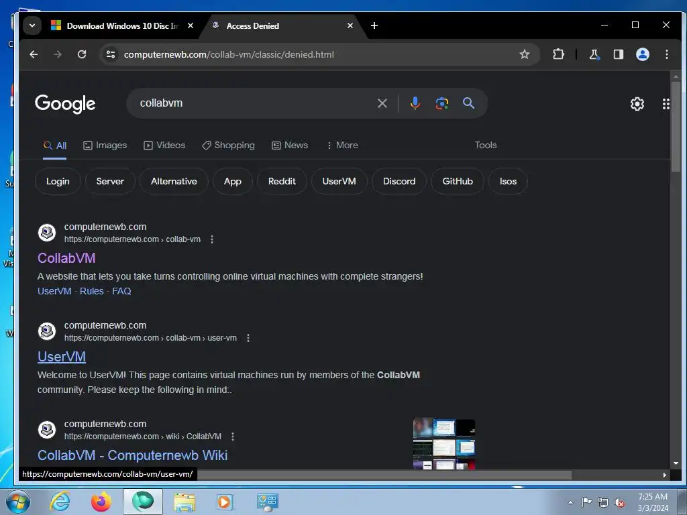Open the CollabVM result title
687x515 pixels.
point(66,258)
